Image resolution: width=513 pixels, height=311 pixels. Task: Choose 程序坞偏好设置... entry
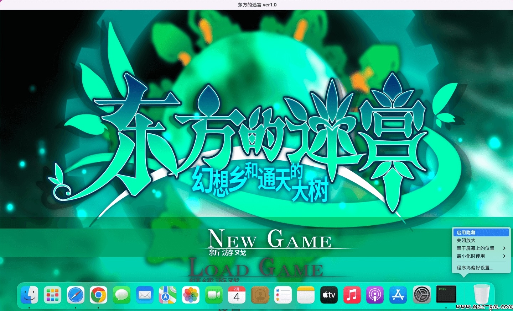(481, 268)
